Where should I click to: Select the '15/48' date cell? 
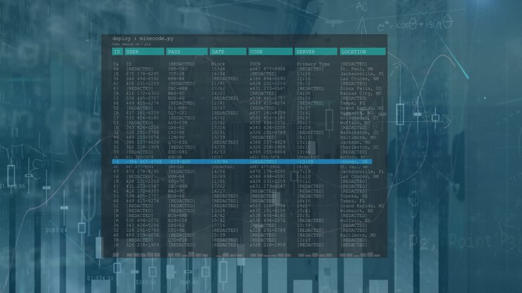[218, 69]
